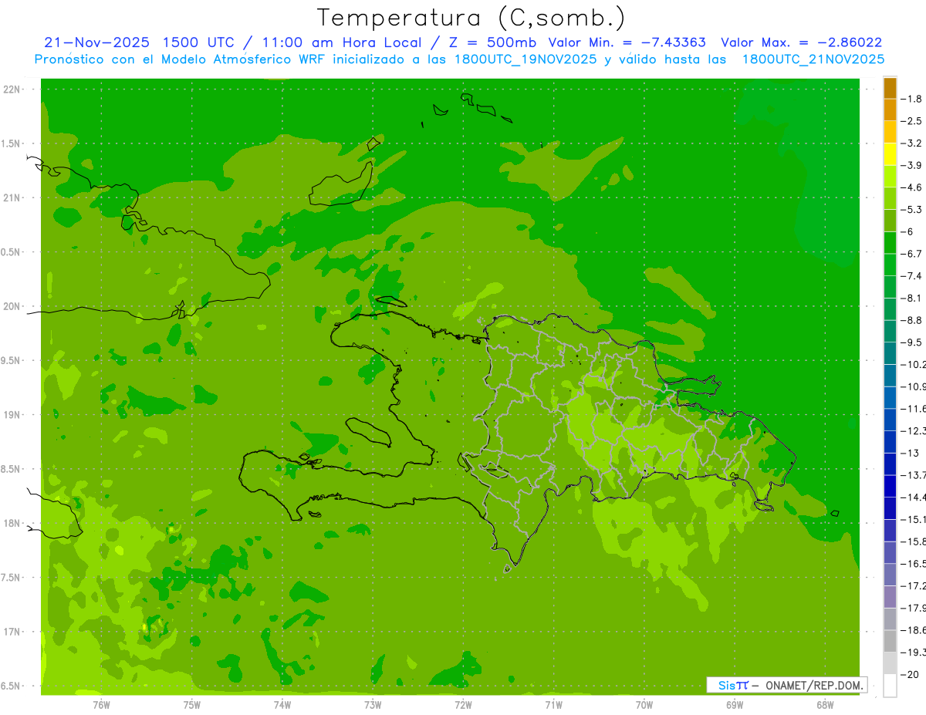The image size is (926, 715).
Task: Click the title "Temperatura (C,somb.)"
Action: 471,18
